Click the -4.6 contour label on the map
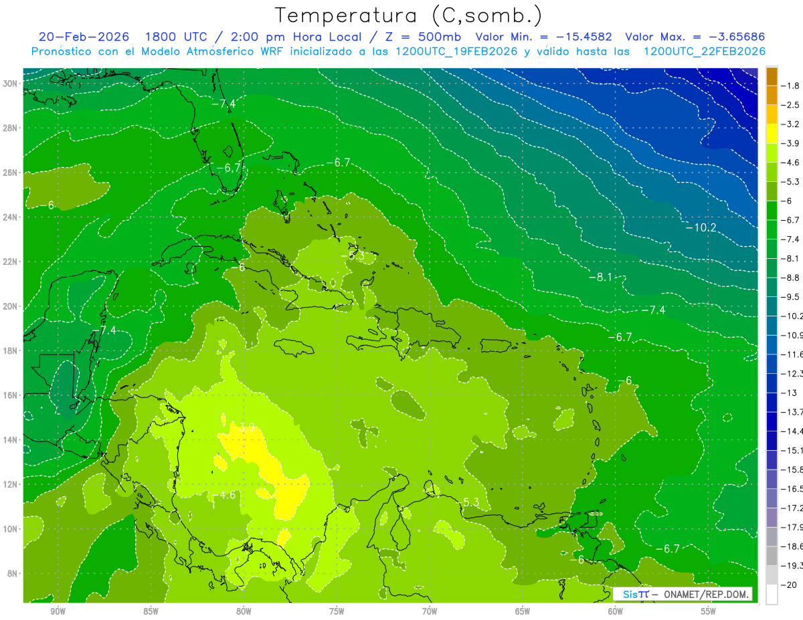803x620 pixels. 224,495
